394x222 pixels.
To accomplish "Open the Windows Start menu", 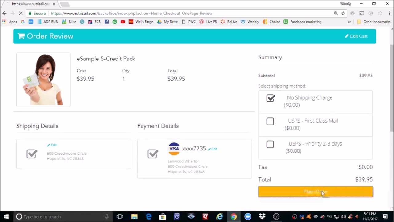I will (6, 216).
